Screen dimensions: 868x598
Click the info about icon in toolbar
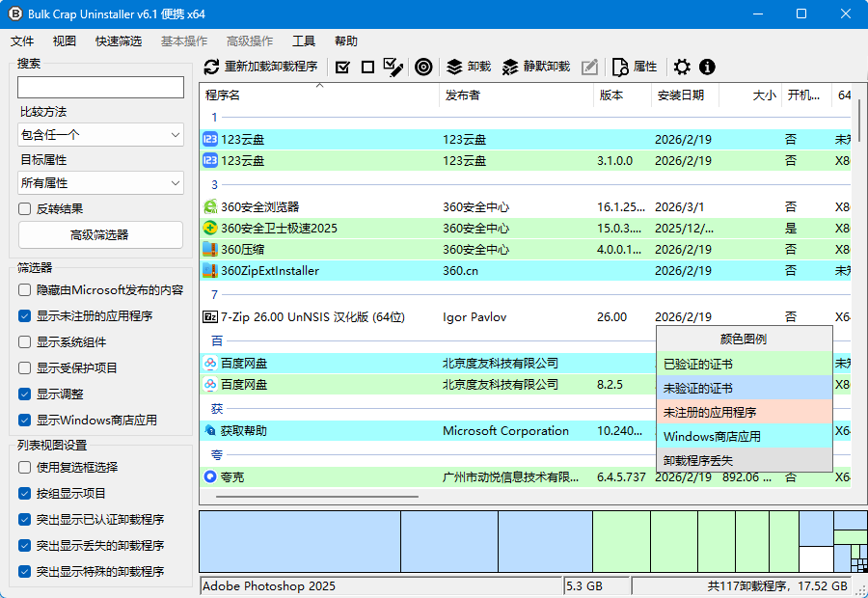pyautogui.click(x=707, y=67)
